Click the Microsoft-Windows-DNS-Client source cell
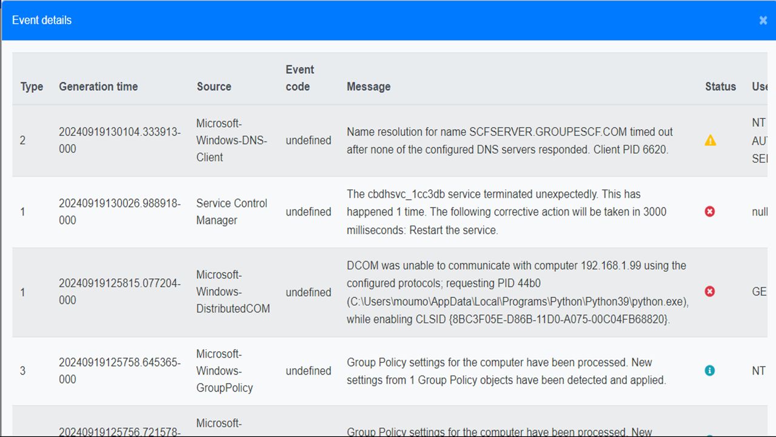The width and height of the screenshot is (776, 437). [x=232, y=140]
